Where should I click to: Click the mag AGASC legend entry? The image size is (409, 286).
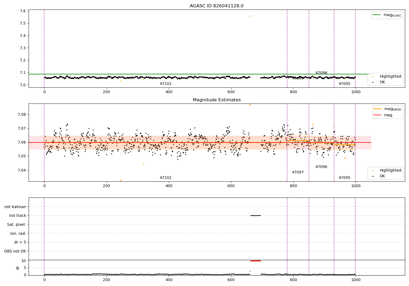(x=387, y=15)
